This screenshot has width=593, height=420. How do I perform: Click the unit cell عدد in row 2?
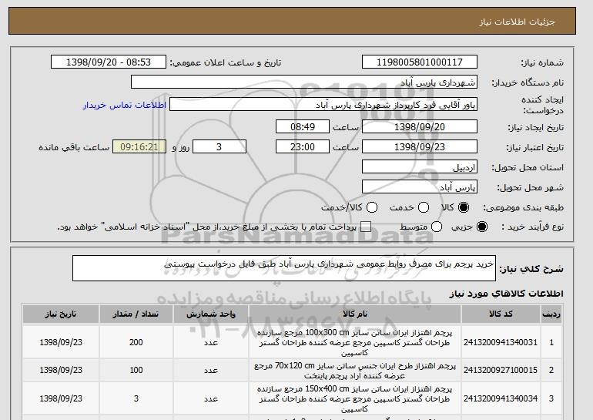click(211, 371)
